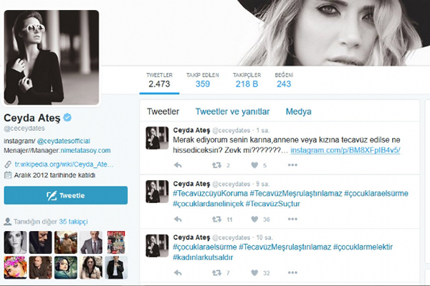430x286 pixels.
Task: Open more options on the 10 sa. tweet
Action: pos(292,272)
